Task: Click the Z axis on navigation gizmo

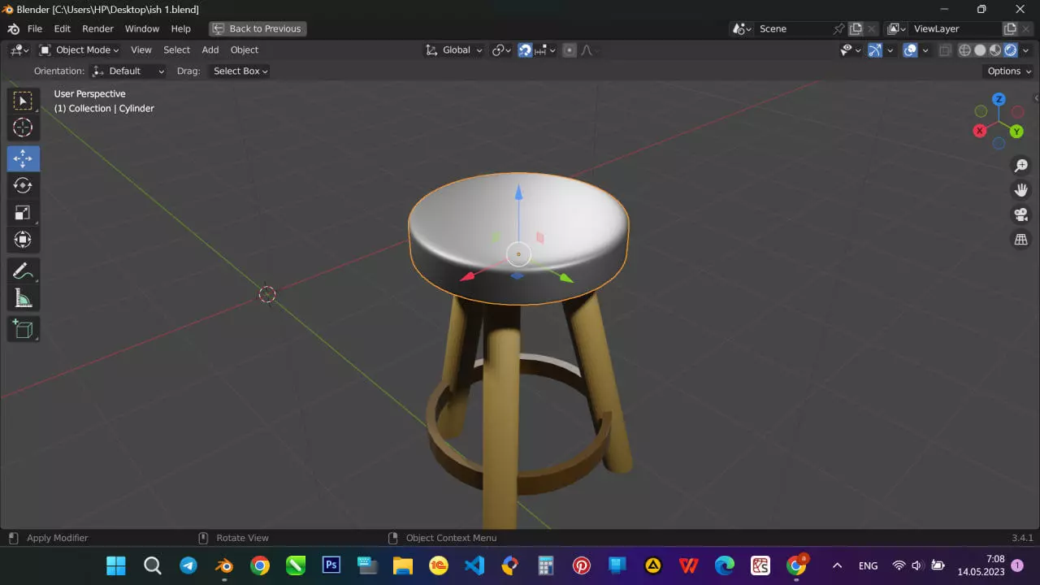Action: (x=999, y=99)
